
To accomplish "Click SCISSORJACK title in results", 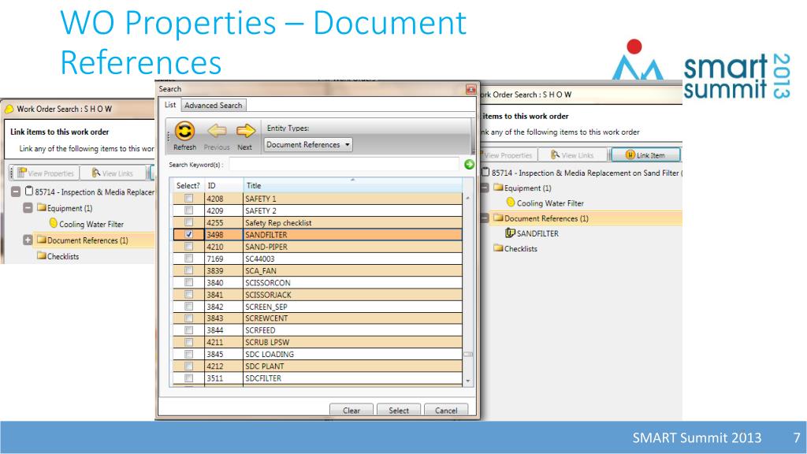I will pyautogui.click(x=268, y=295).
